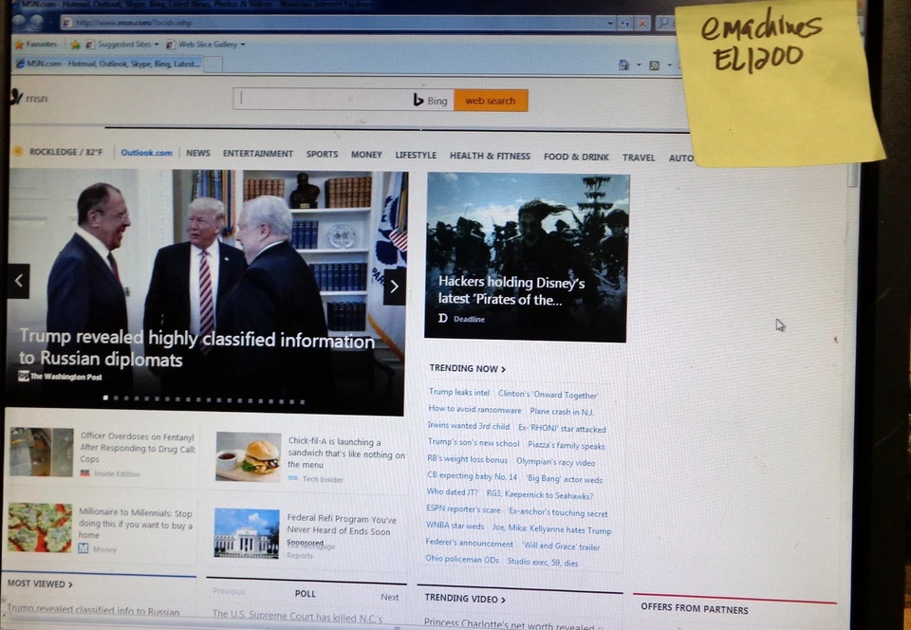Click 'Will and Grace' trailer link
This screenshot has height=630, width=911.
561,547
